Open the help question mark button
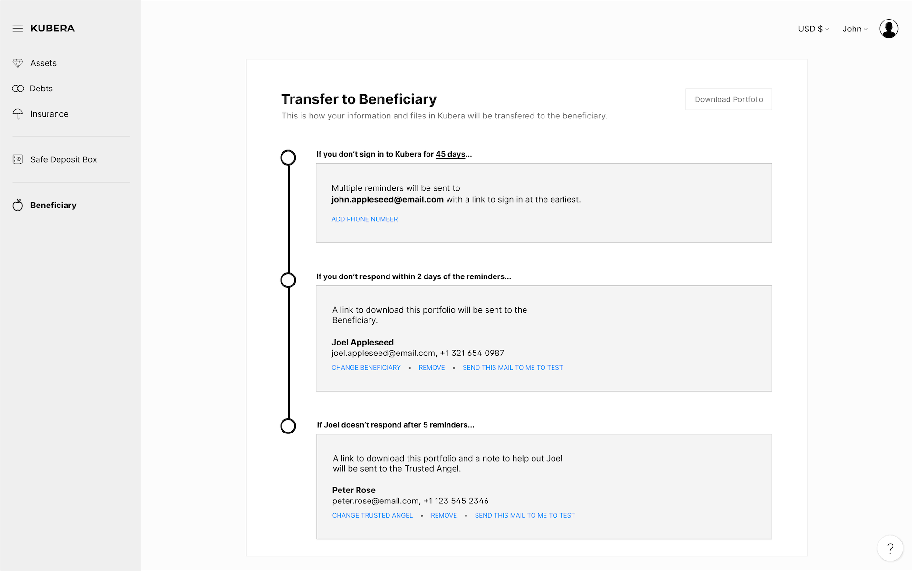The height and width of the screenshot is (571, 913). [890, 548]
